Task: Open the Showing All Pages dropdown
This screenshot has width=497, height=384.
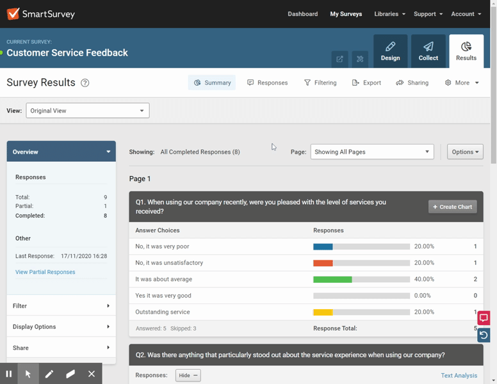Action: 372,152
